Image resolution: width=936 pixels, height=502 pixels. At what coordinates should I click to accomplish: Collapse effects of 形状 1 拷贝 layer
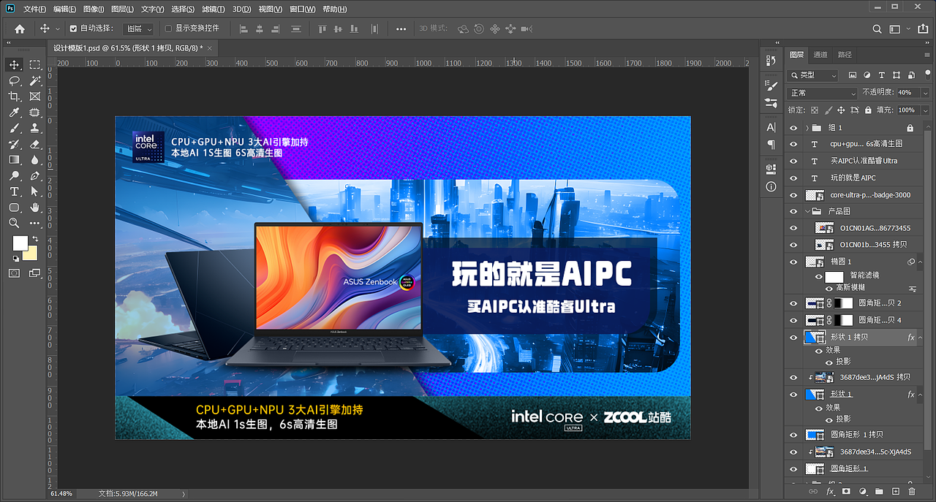921,338
